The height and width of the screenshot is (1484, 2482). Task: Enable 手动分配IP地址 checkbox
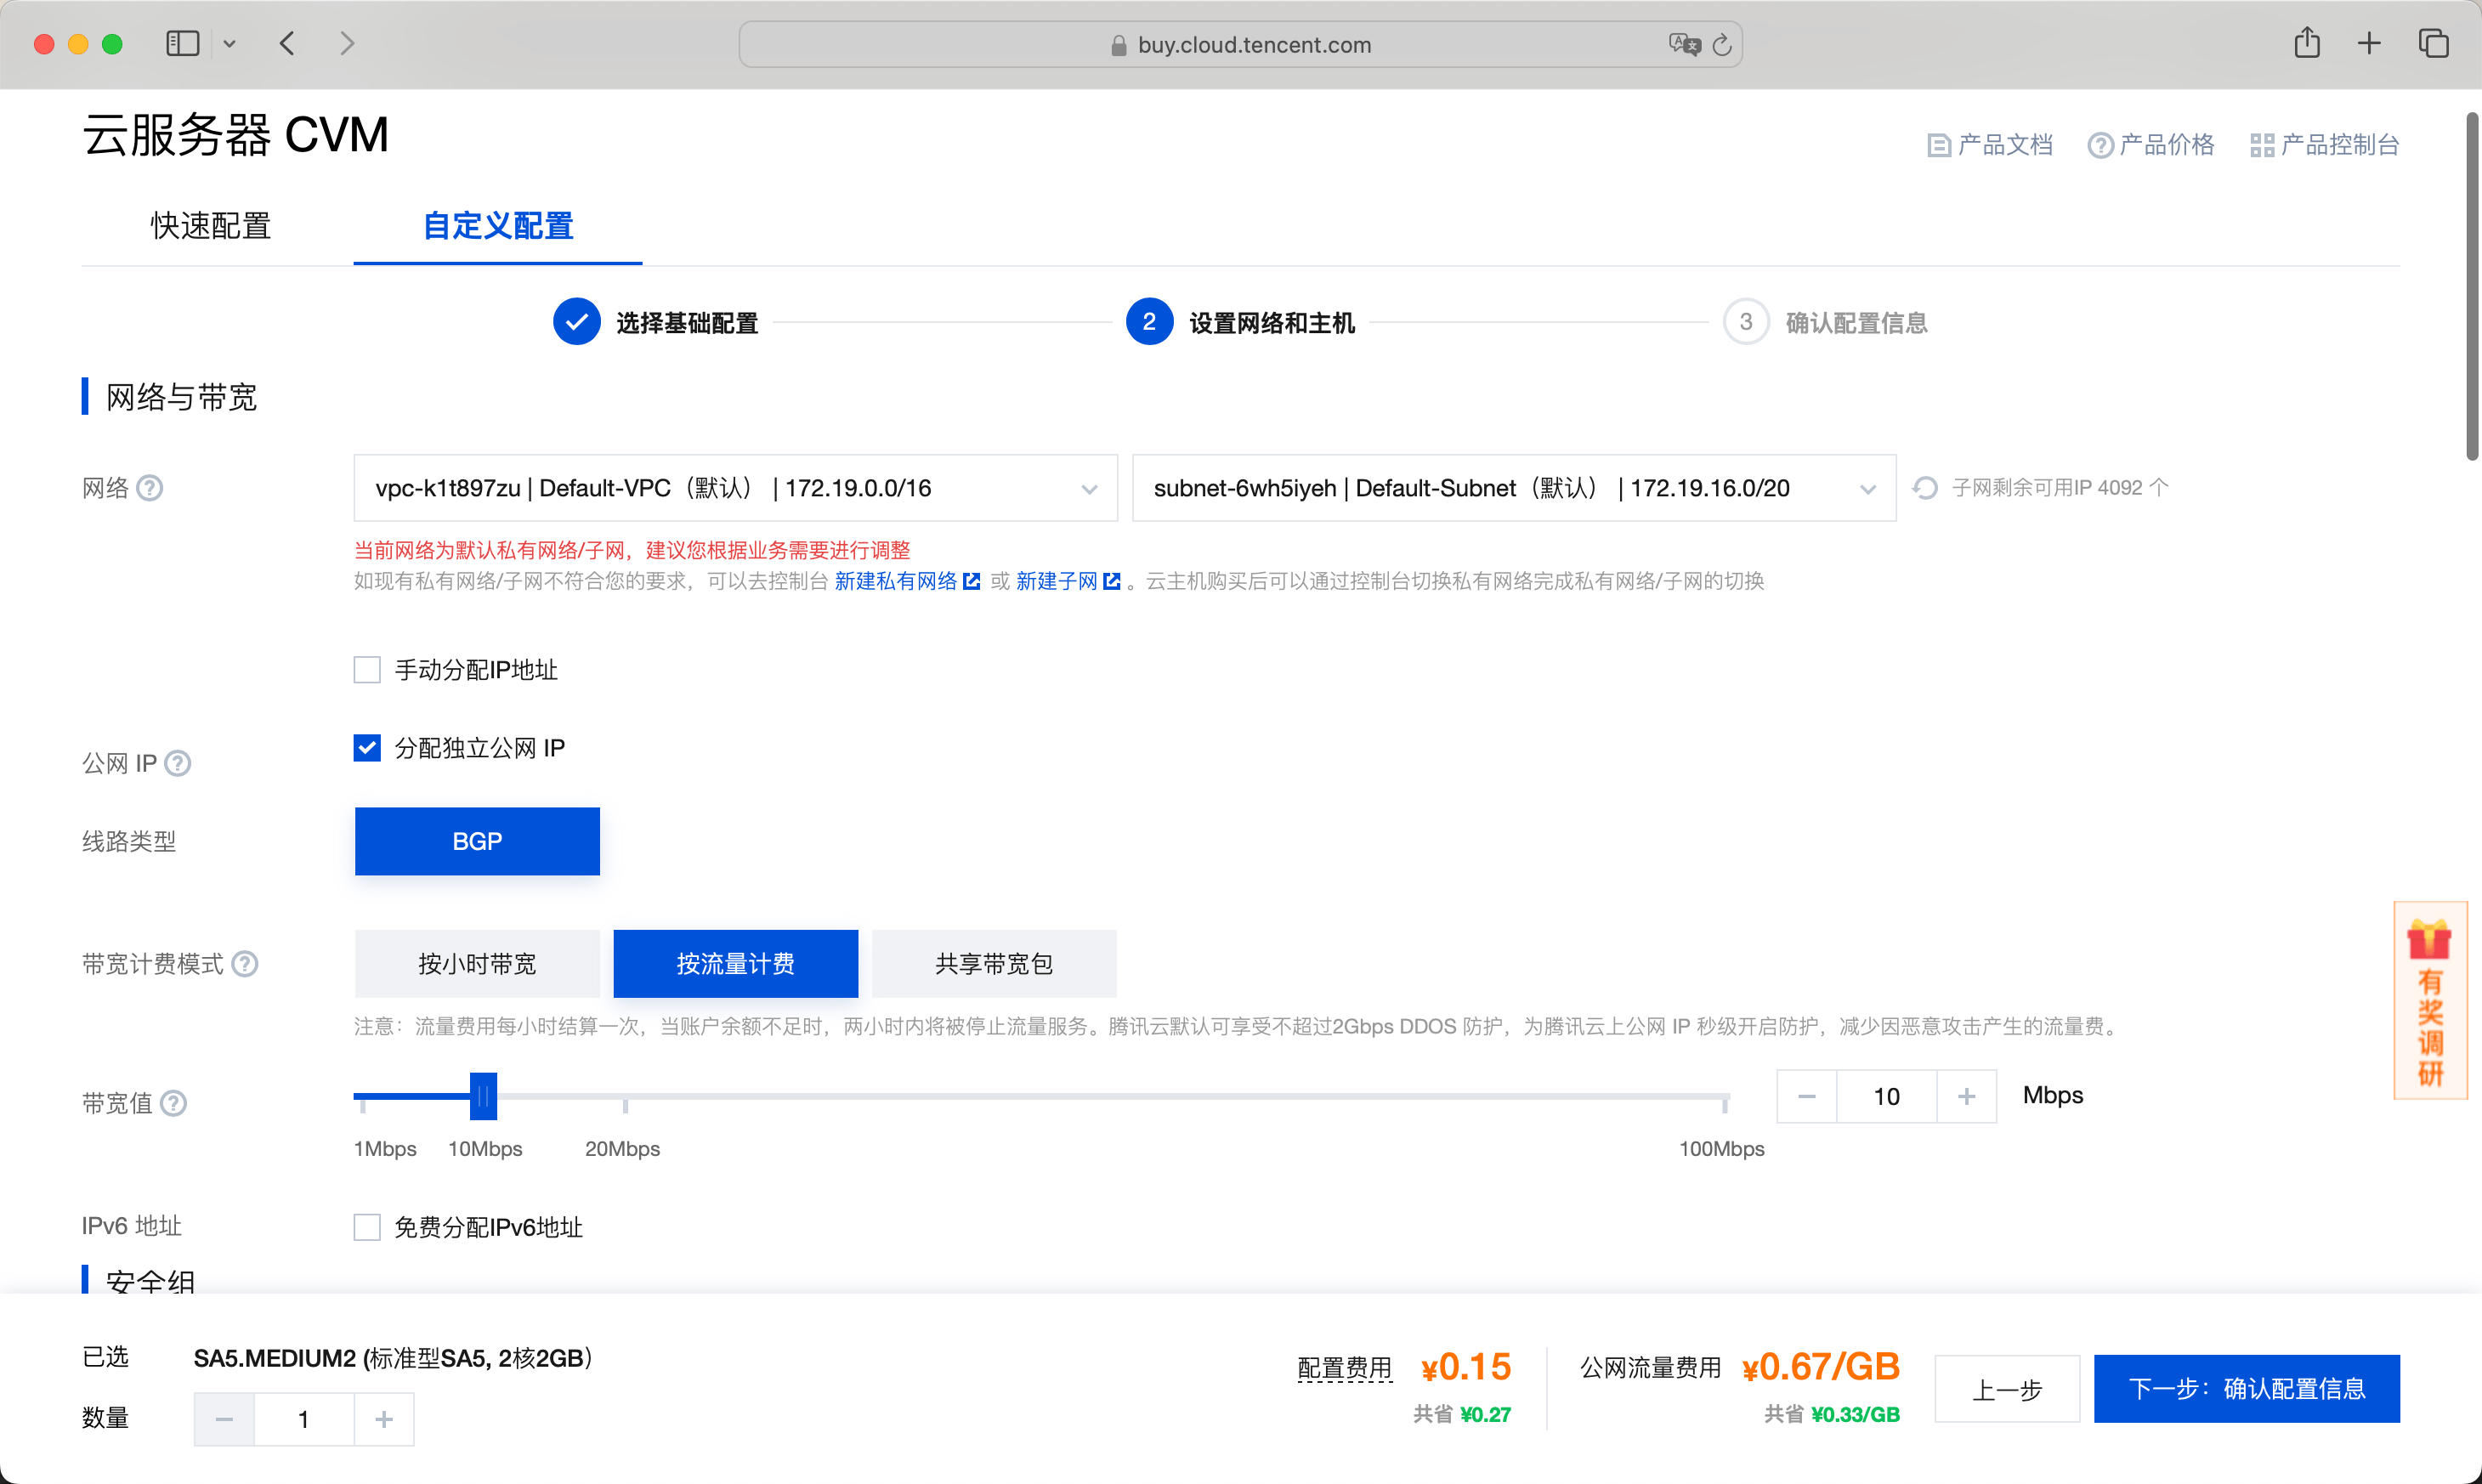click(x=367, y=670)
